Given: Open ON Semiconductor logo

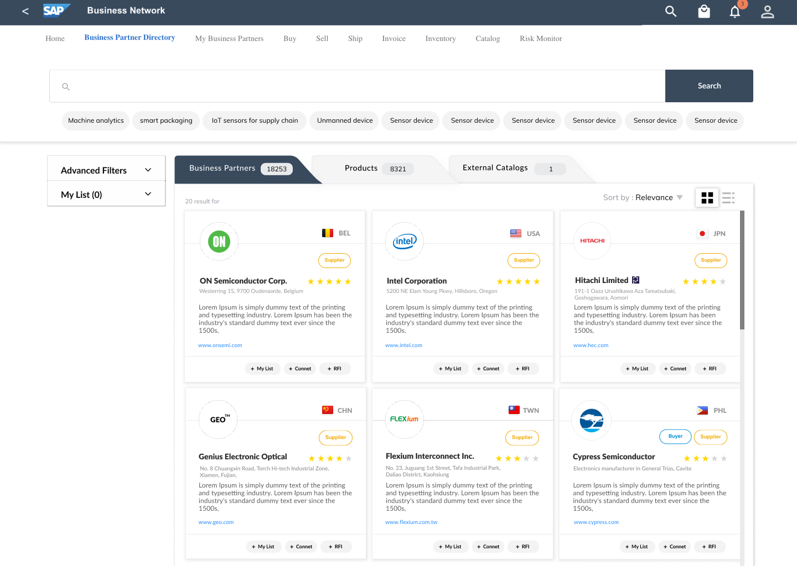Looking at the screenshot, I should point(219,242).
